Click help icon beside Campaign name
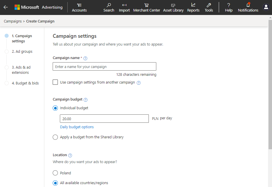 [85, 58]
